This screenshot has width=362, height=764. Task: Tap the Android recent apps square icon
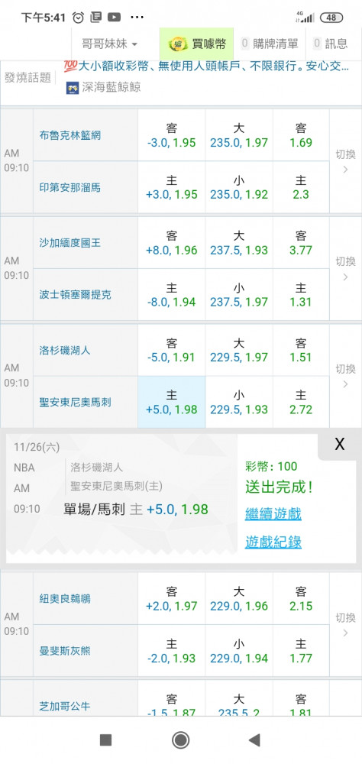(x=105, y=740)
